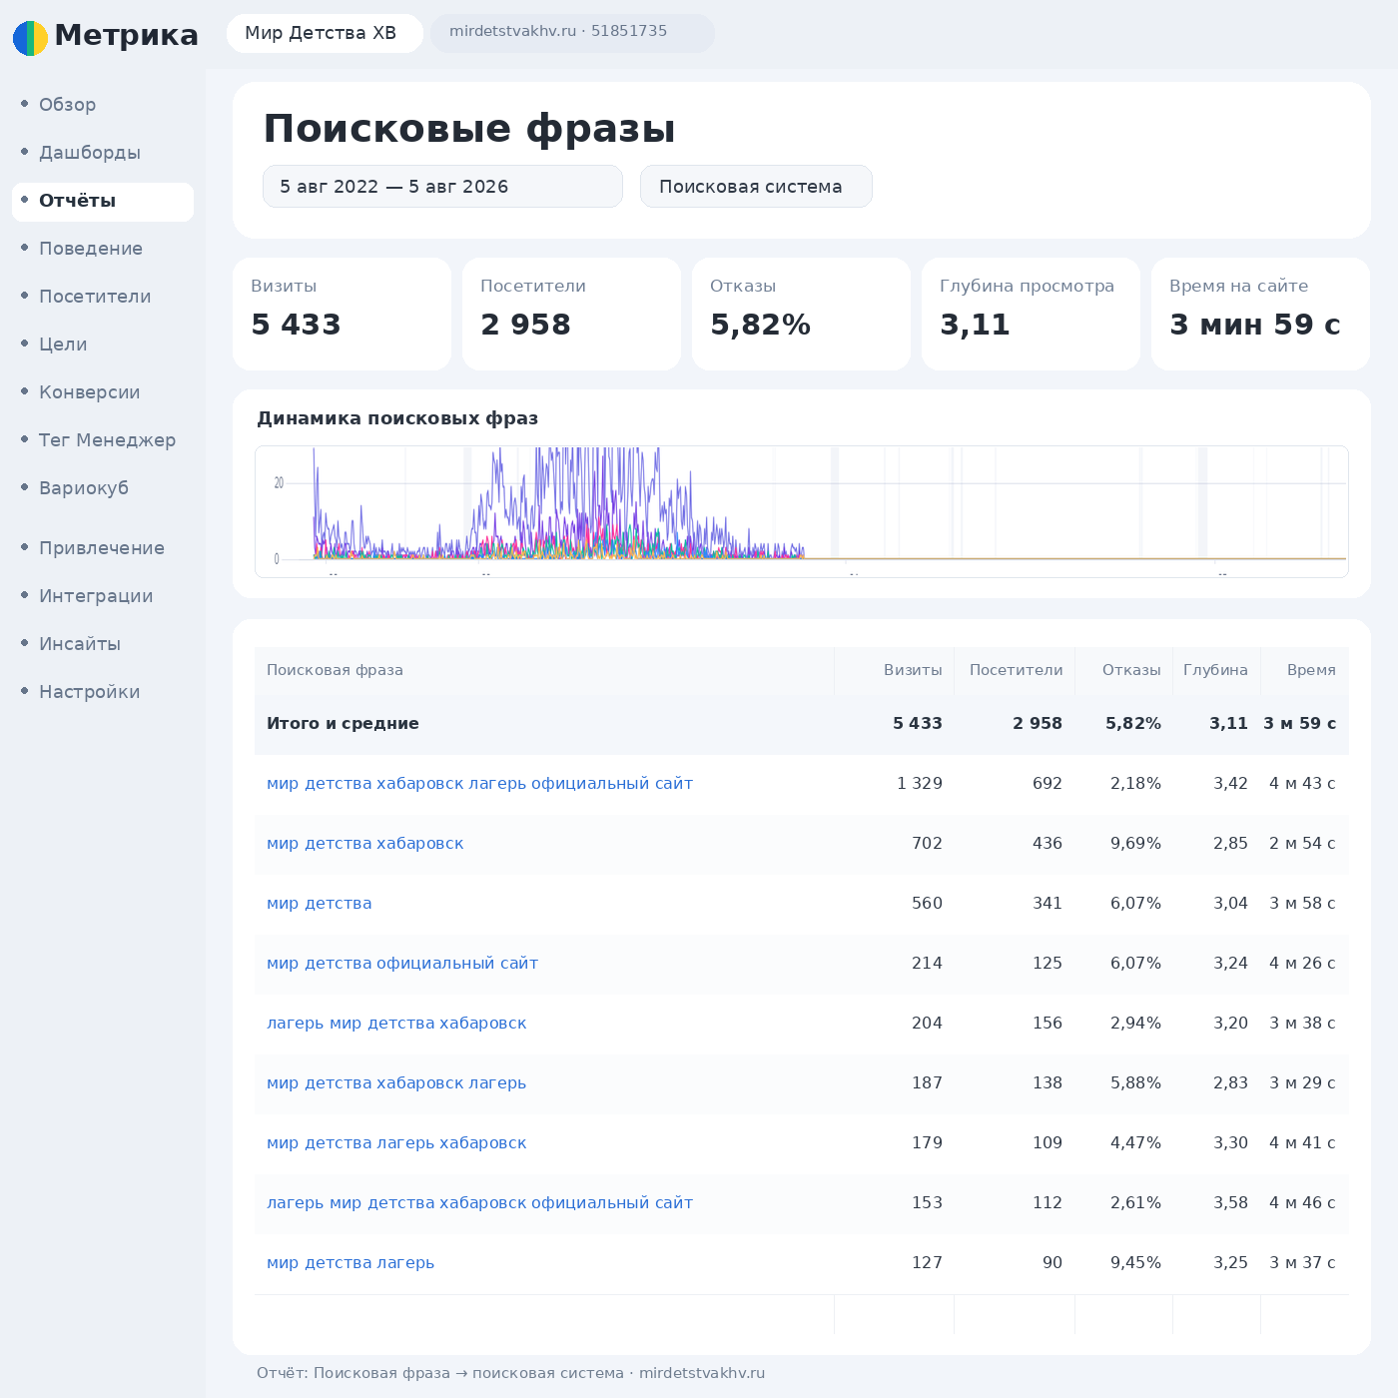This screenshot has width=1398, height=1398.
Task: Click the mirdetstvakhv.ru counter ID chip
Action: 572,33
